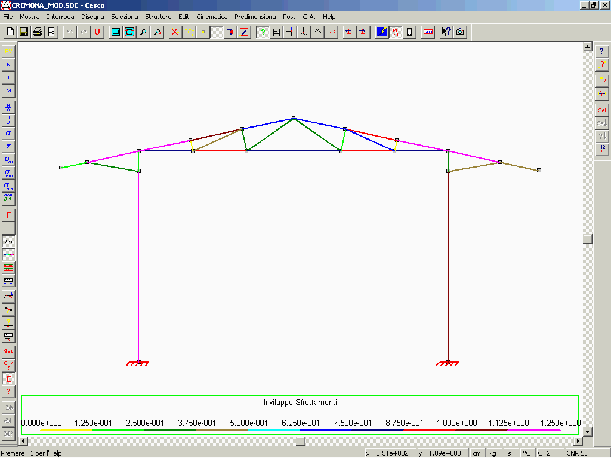Click the vertical scrollbar down arrow
611x458 pixels.
[587, 431]
